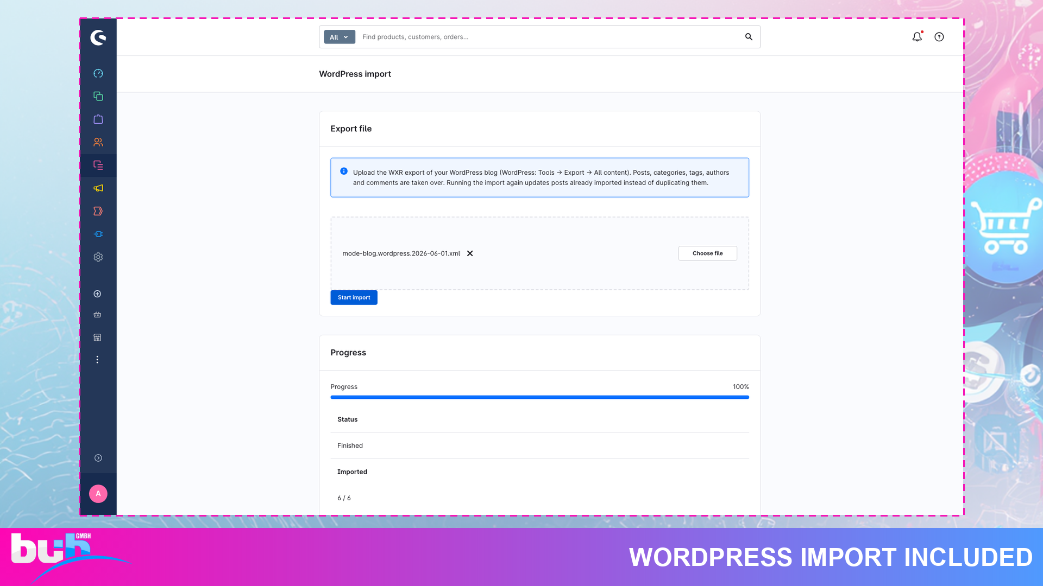1043x586 pixels.
Task: Open the notifications bell icon
Action: coord(917,37)
